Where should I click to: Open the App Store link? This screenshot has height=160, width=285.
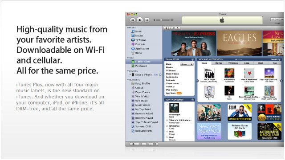[x=171, y=93]
